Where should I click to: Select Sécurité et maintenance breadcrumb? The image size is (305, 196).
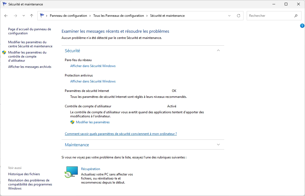tap(167, 16)
